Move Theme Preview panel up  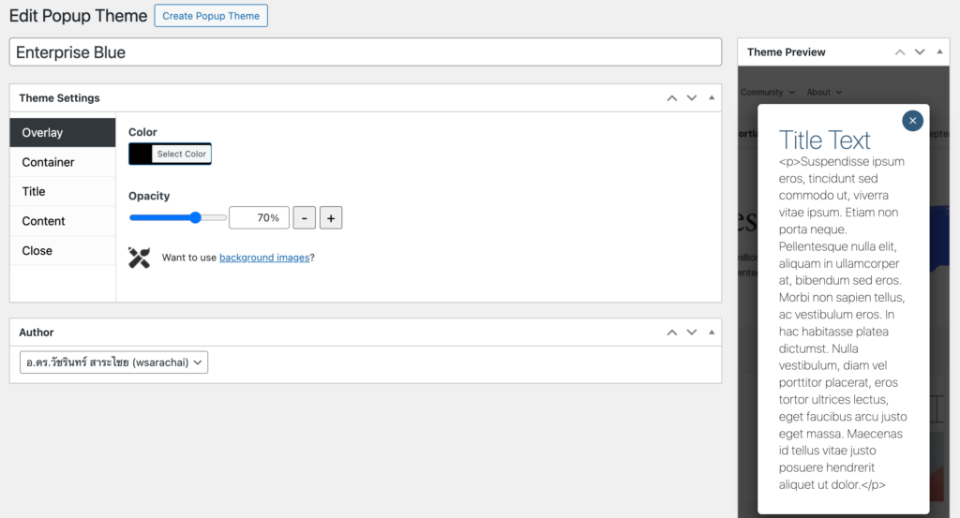[900, 52]
